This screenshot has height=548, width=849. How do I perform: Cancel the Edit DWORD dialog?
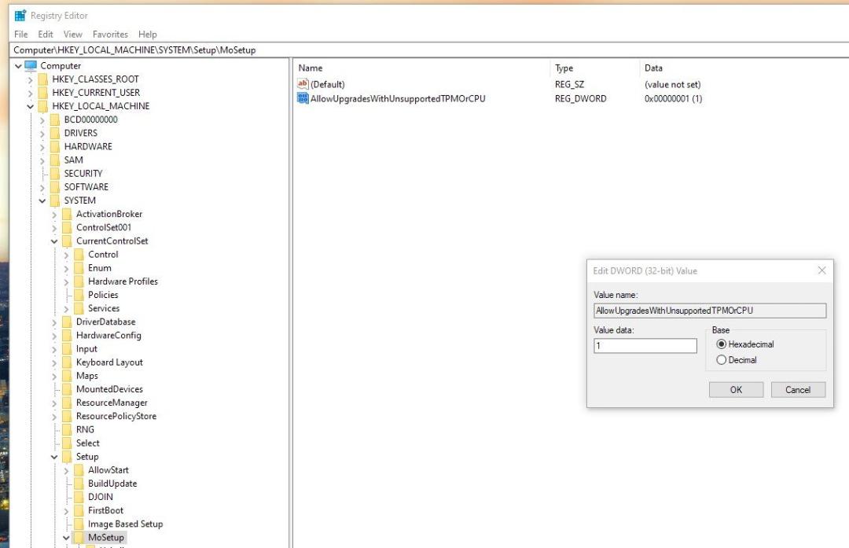point(798,390)
